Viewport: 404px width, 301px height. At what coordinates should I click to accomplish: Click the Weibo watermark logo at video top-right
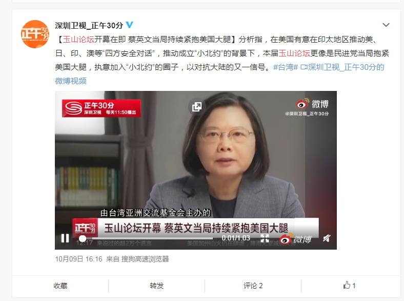point(312,104)
